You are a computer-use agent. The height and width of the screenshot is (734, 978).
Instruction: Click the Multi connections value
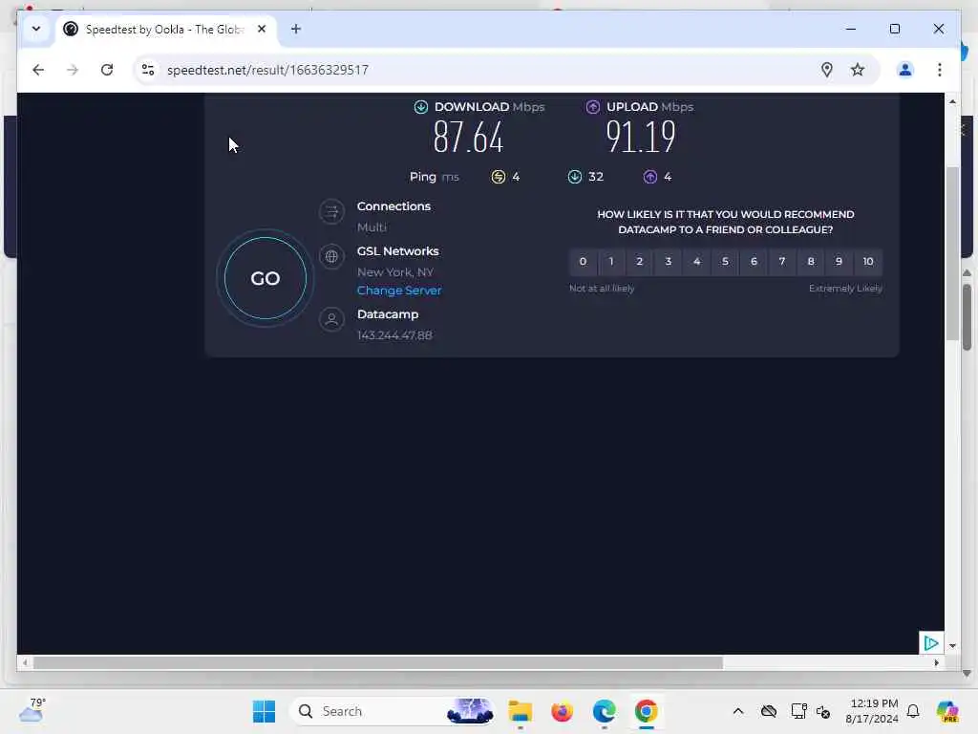click(x=372, y=227)
